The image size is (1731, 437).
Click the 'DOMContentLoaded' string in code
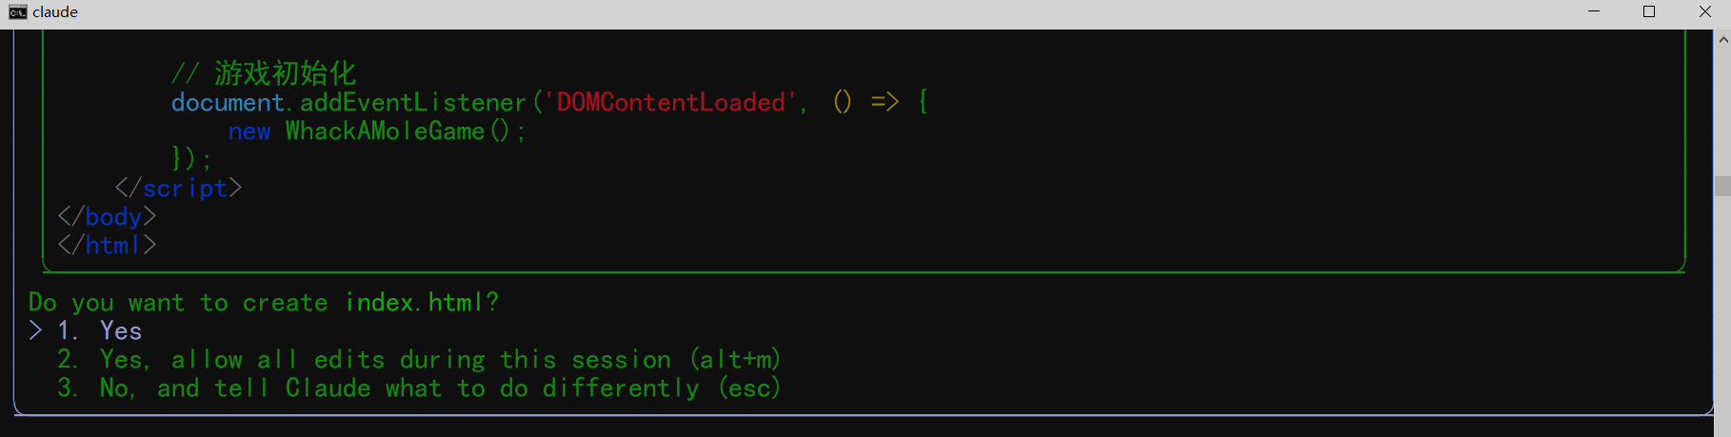pos(670,103)
